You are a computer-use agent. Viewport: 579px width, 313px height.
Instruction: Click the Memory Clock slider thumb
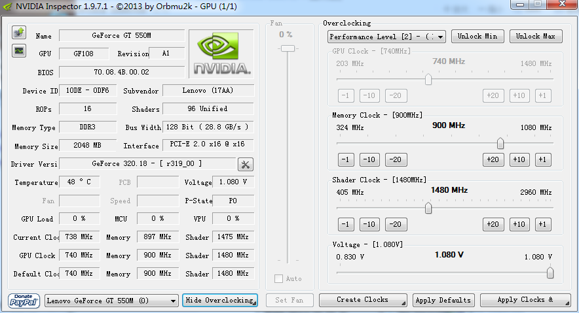(500, 143)
